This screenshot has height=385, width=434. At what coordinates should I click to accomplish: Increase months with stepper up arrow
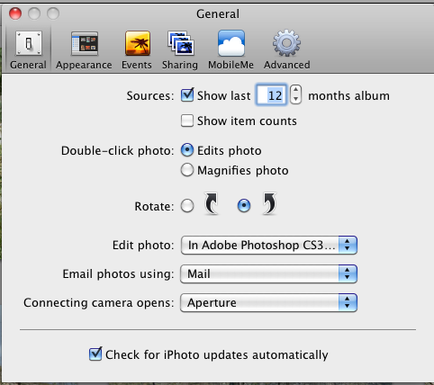tap(295, 90)
